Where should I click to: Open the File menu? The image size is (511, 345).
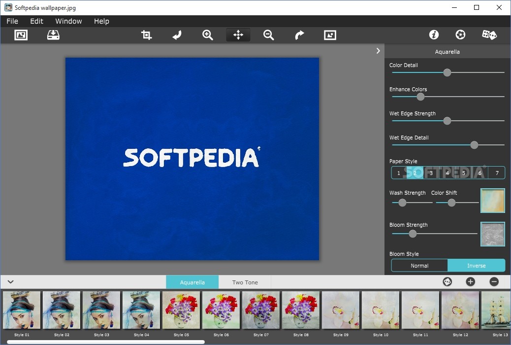[x=12, y=21]
